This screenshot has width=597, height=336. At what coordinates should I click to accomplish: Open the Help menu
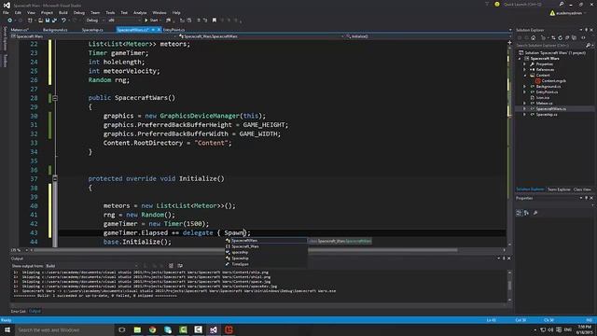tap(176, 12)
